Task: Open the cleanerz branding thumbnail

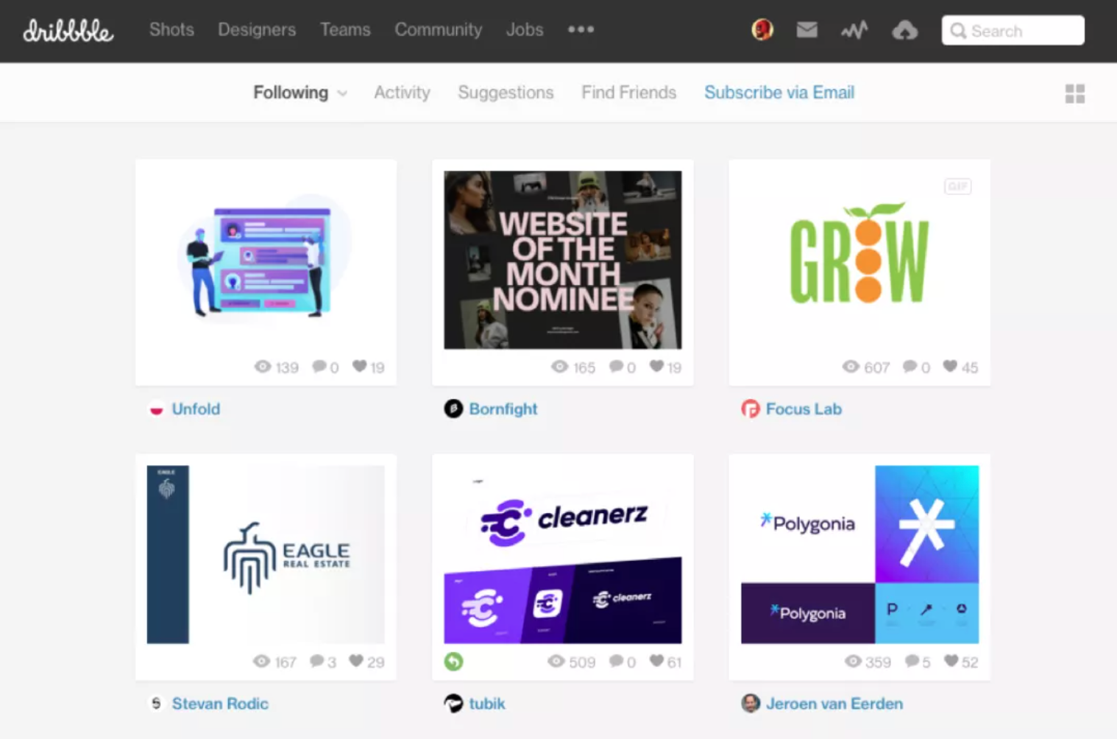Action: click(563, 554)
